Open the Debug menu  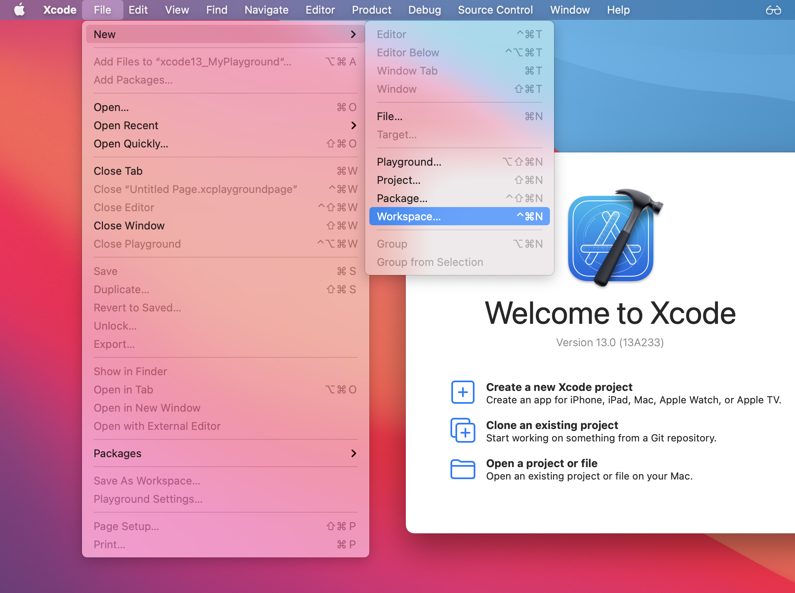click(x=424, y=10)
